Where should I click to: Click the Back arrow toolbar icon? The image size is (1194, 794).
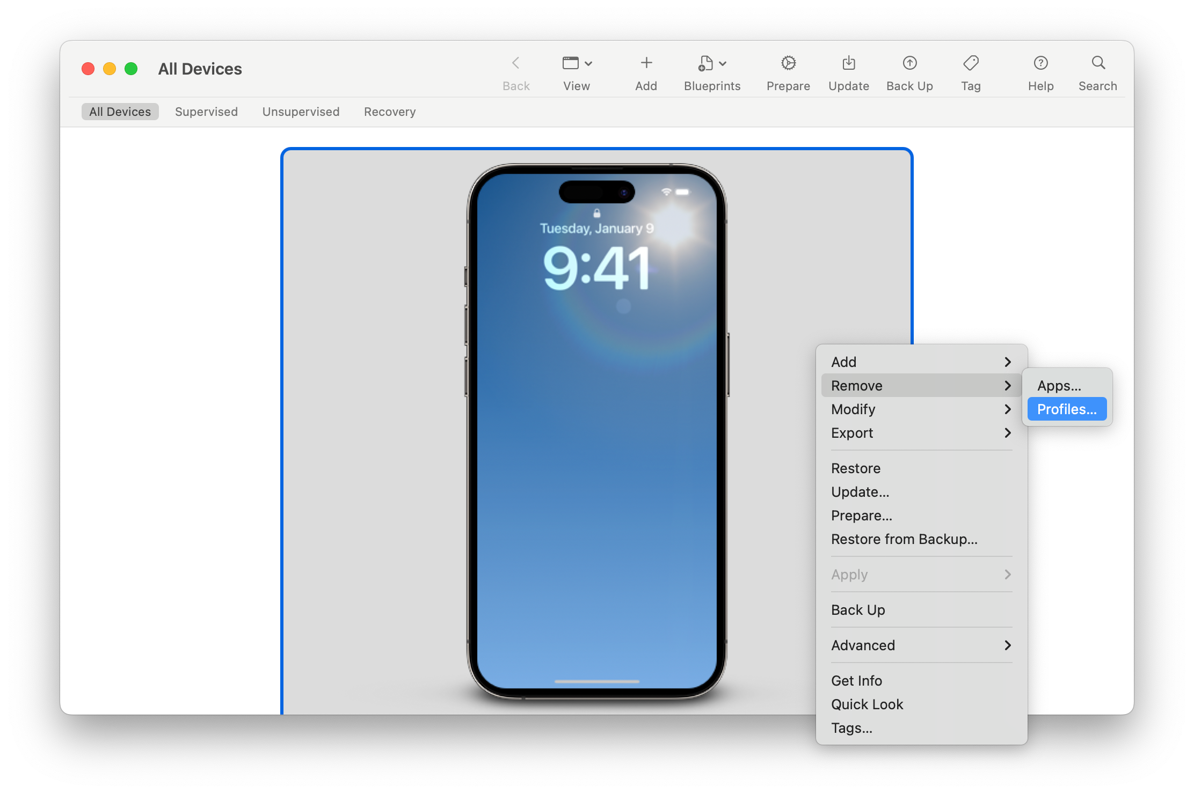[516, 63]
